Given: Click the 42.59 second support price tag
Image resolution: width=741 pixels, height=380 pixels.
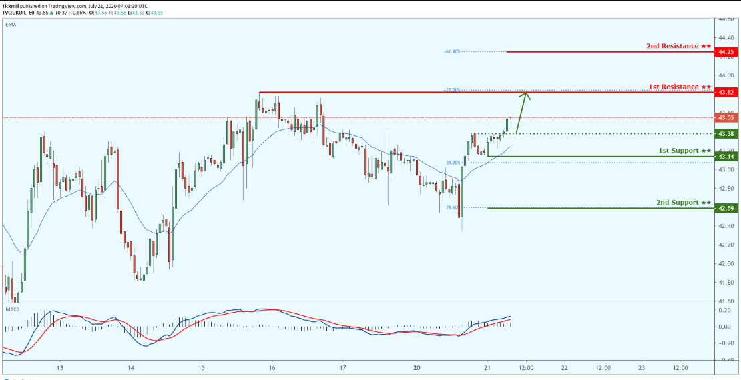Looking at the screenshot, I should coord(726,208).
